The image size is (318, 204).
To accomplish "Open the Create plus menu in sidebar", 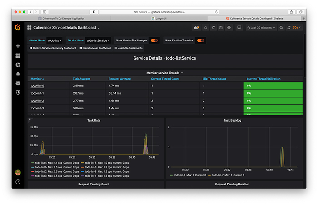I will [18, 46].
